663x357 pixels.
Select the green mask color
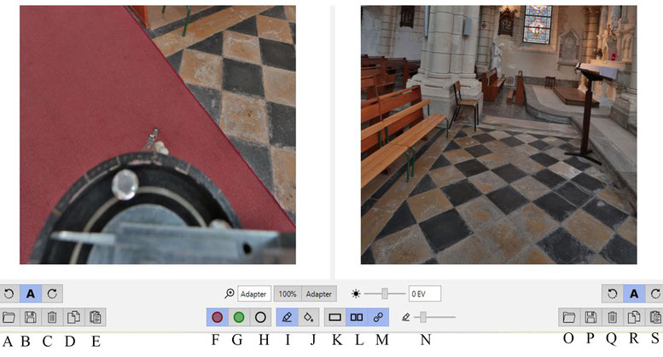[239, 317]
